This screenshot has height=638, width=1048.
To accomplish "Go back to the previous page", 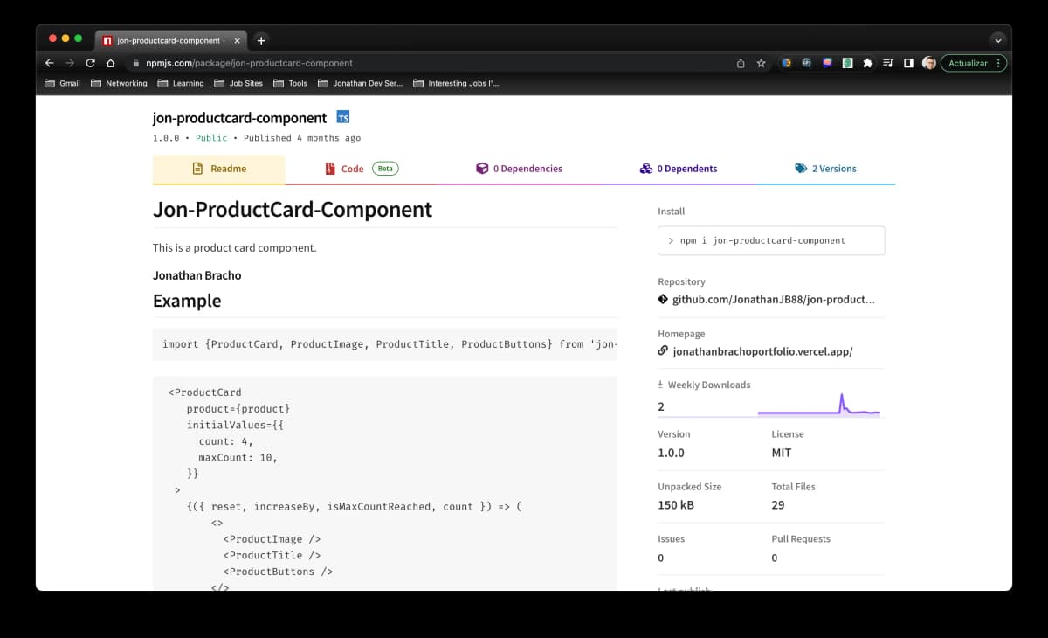I will pyautogui.click(x=49, y=63).
